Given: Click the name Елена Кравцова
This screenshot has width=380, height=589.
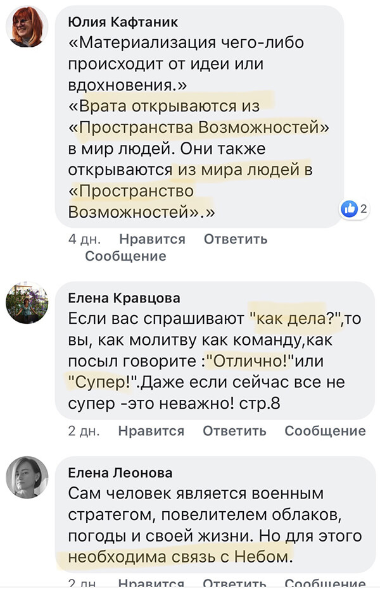Looking at the screenshot, I should [123, 297].
